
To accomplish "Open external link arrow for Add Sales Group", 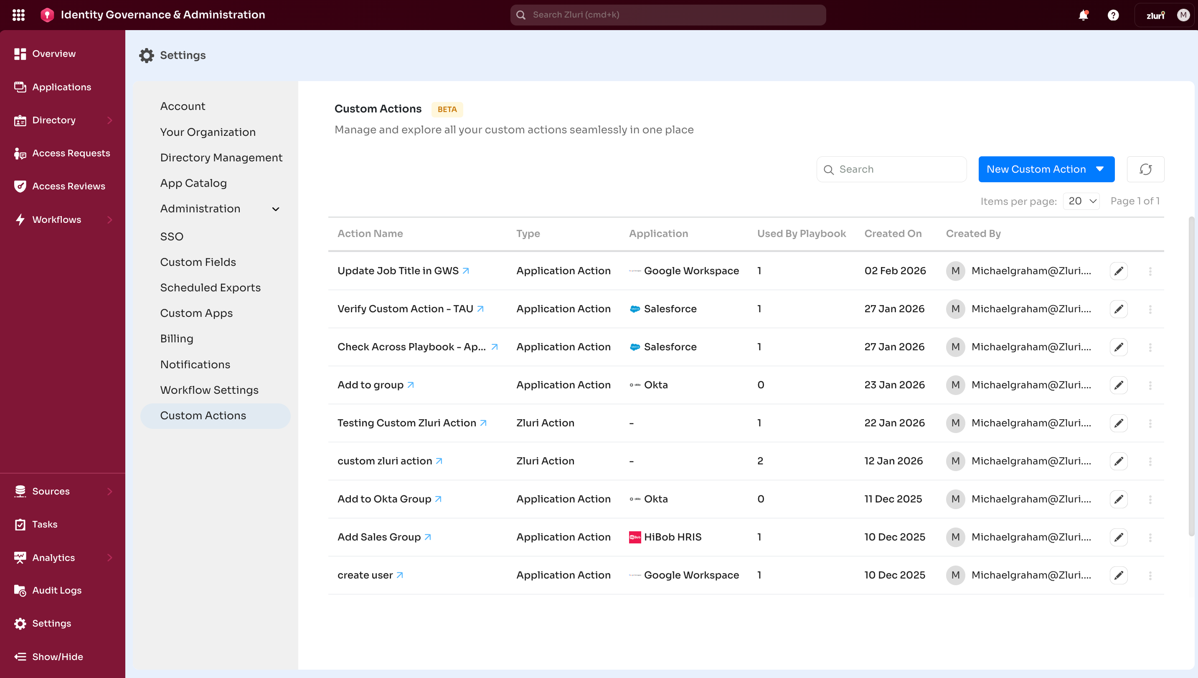I will click(x=428, y=537).
